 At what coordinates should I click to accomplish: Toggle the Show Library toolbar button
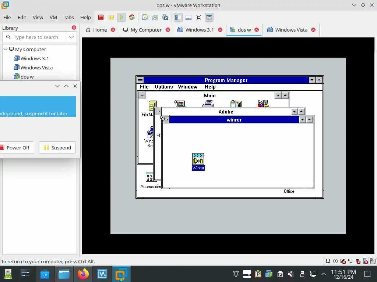coord(178,17)
